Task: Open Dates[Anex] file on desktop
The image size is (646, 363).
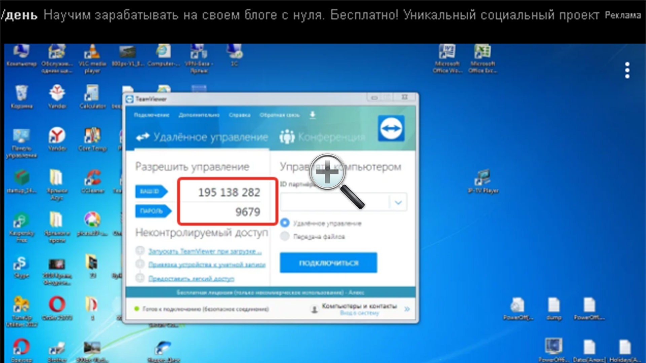Action: (589, 351)
